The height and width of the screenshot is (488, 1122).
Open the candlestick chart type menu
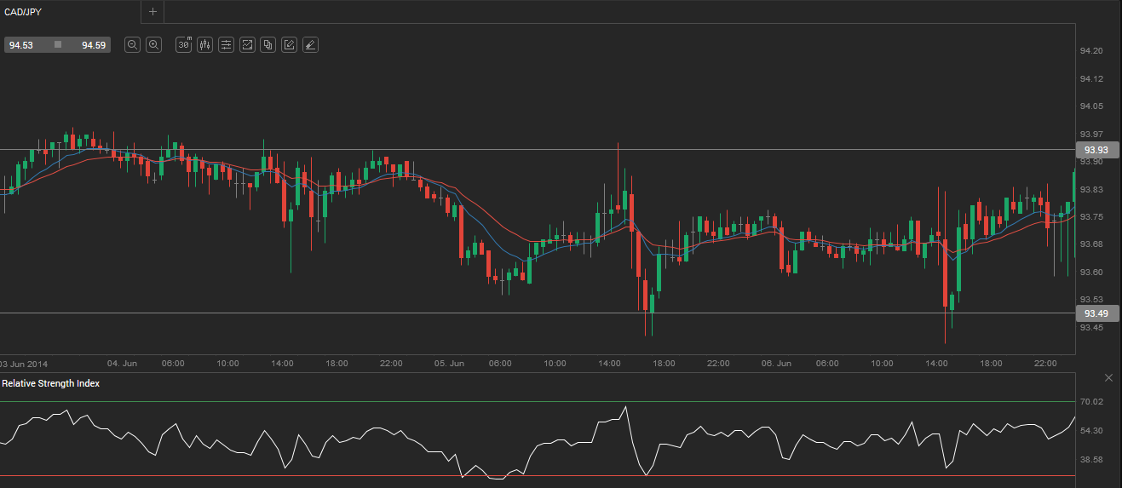[204, 45]
